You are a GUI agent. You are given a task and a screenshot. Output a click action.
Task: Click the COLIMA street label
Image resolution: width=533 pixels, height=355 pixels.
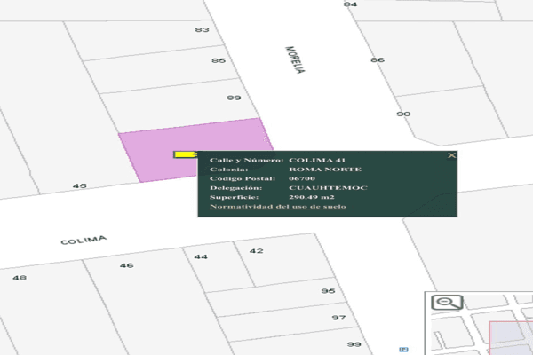click(84, 241)
